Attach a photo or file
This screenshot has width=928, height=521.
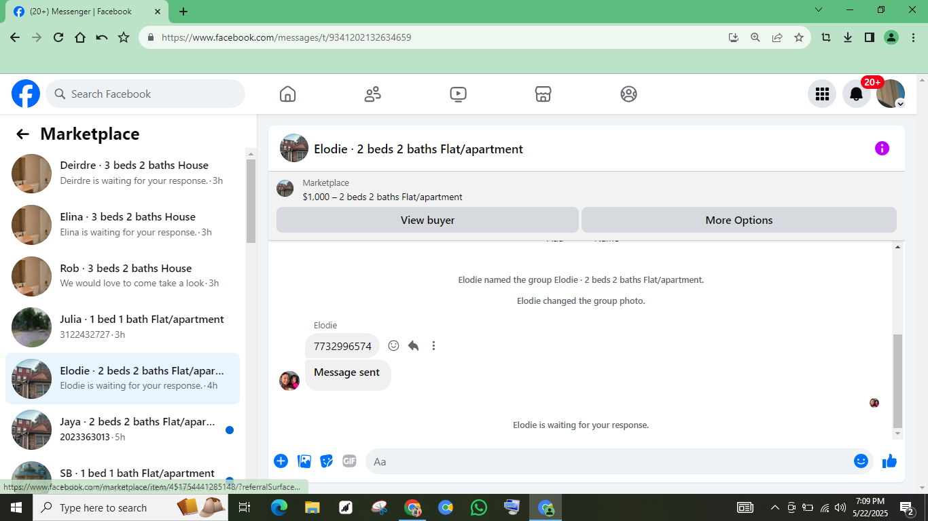pyautogui.click(x=304, y=461)
